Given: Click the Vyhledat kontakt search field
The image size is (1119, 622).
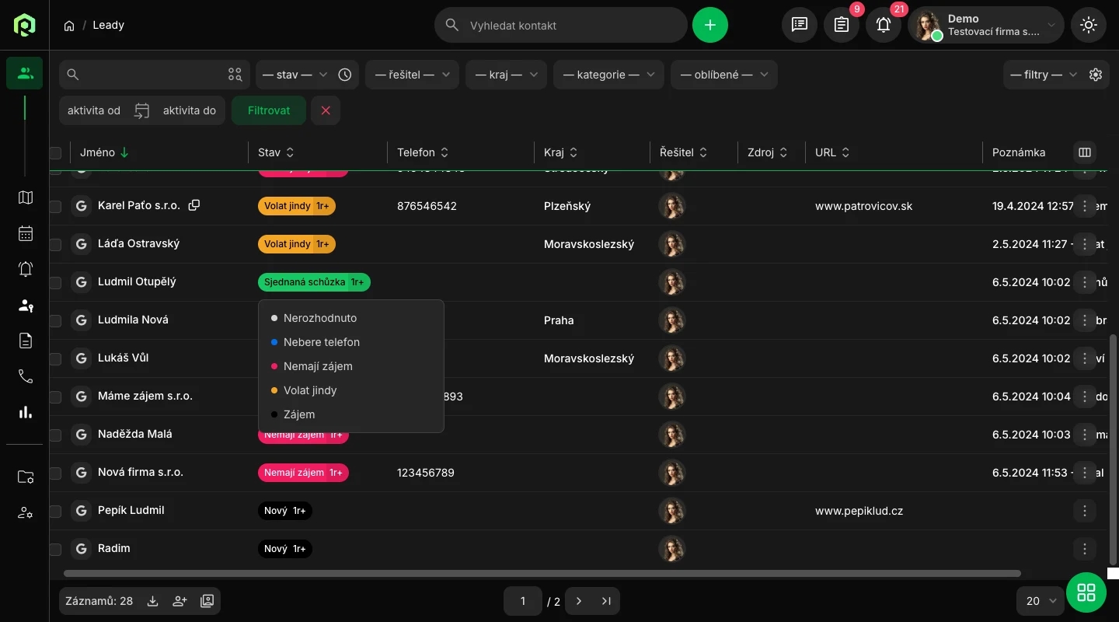Looking at the screenshot, I should [x=572, y=25].
